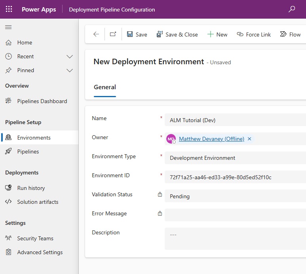Open the Flow command
306x274 pixels.
click(290, 34)
